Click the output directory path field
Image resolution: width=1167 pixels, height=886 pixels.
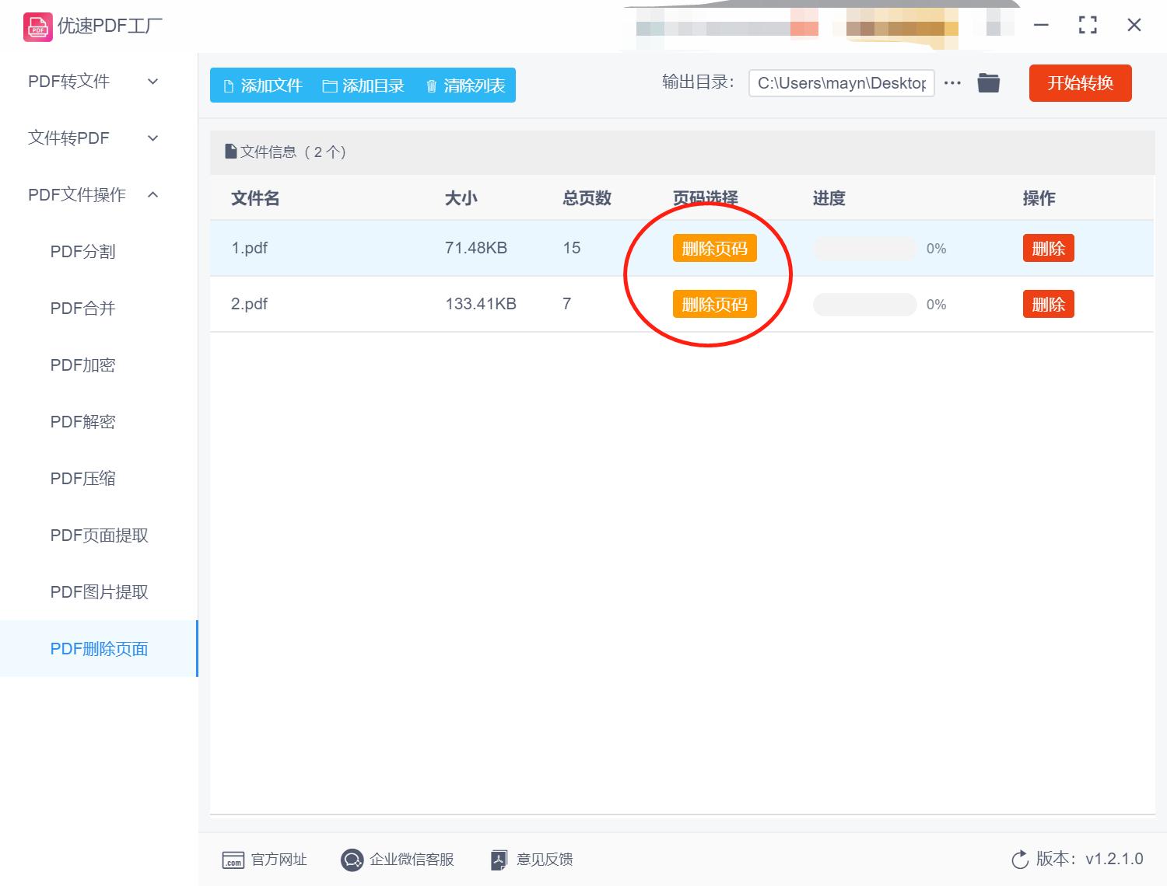click(x=841, y=82)
